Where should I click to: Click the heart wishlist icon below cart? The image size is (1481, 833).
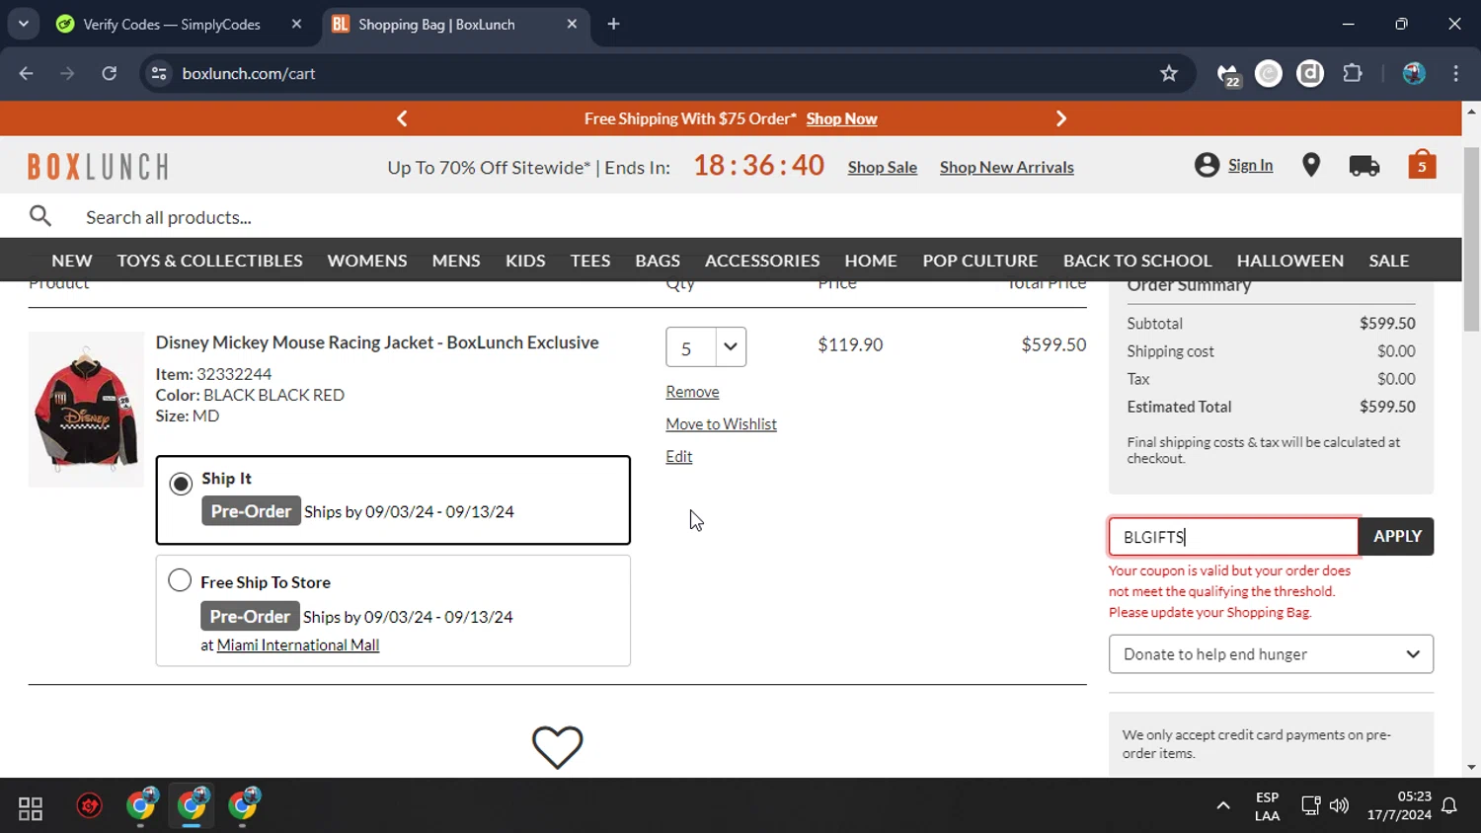(558, 747)
